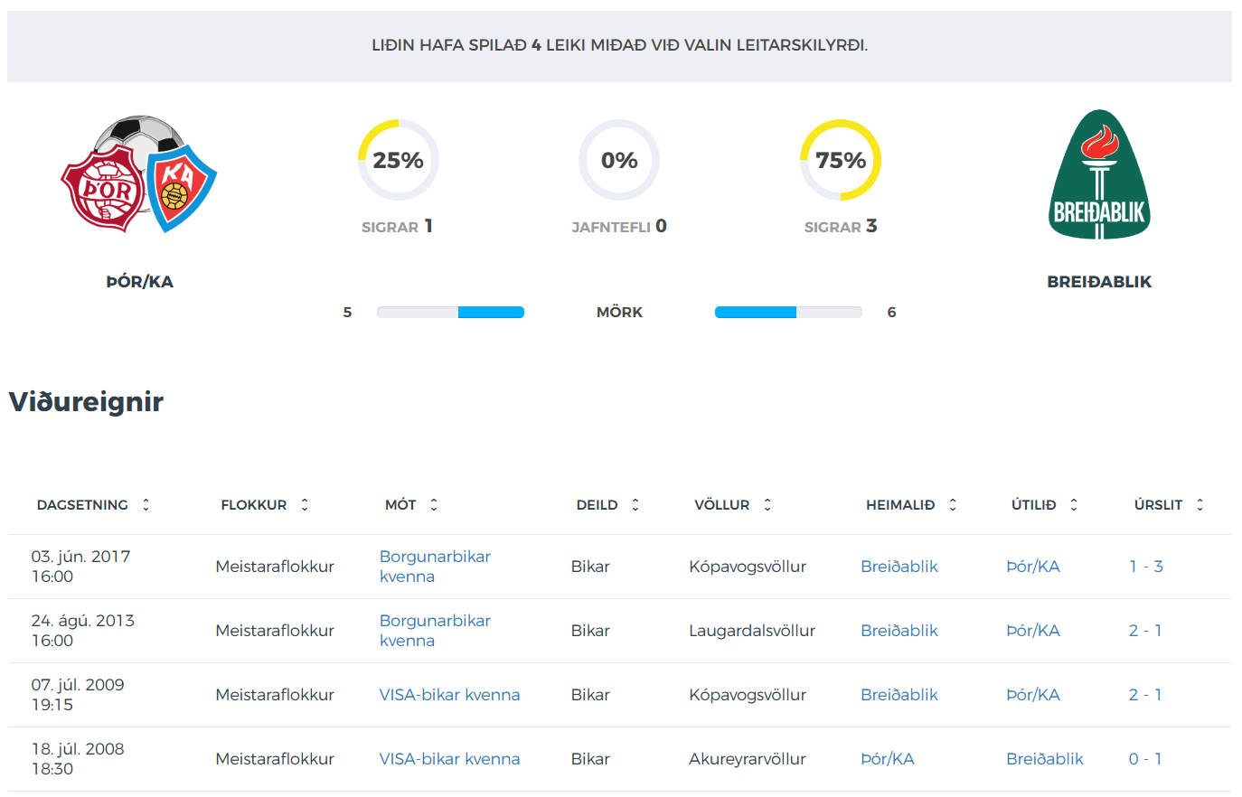Viewport: 1242px width, 797px height.
Task: Open Þór/KA away team link in 2009 row
Action: (1033, 695)
